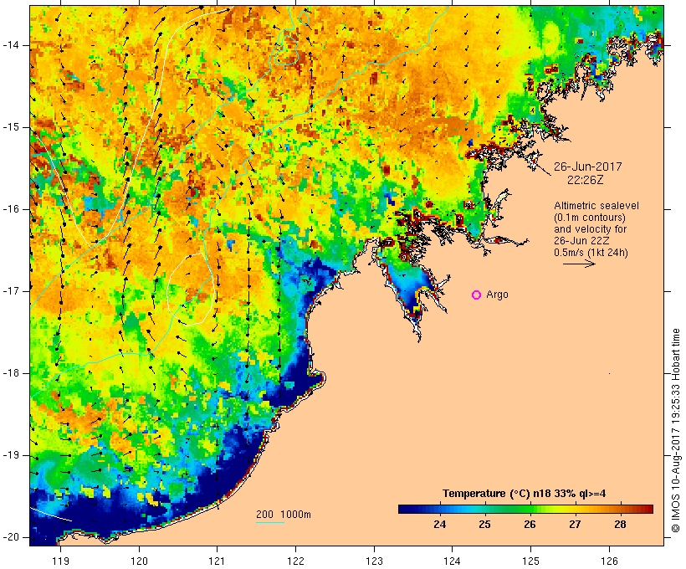The height and width of the screenshot is (569, 686).
Task: Click the '124' longitude axis label
Action: [453, 561]
